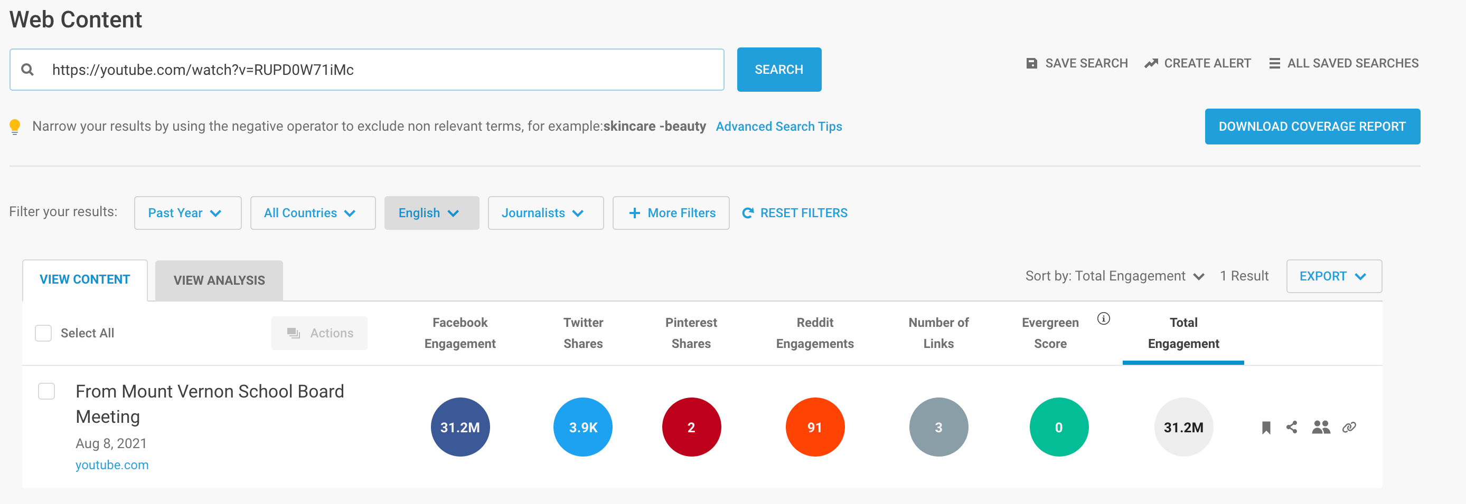This screenshot has height=504, width=1466.
Task: Click the Evergreen Score info icon
Action: [1103, 318]
